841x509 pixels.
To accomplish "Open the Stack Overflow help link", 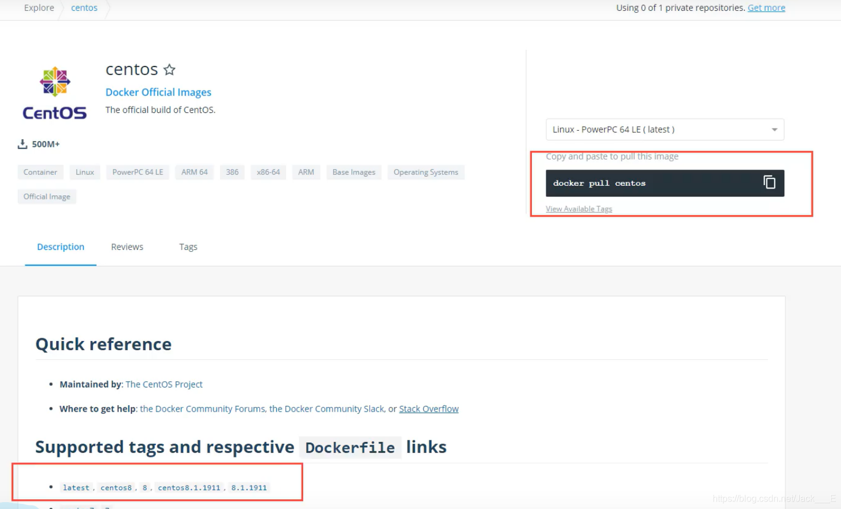I will point(429,409).
